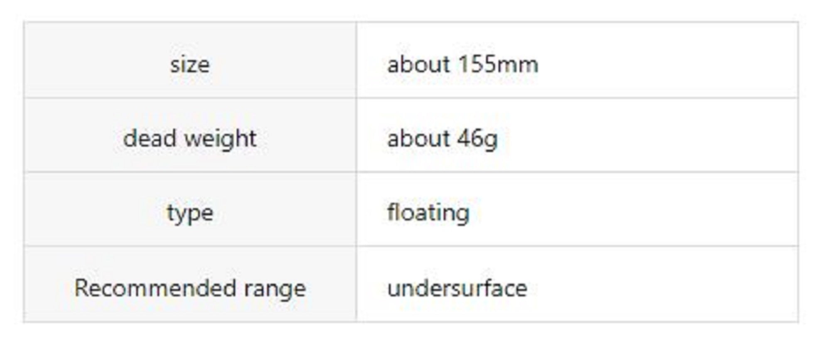
Task: Click empty space right of "about 46g"
Action: [644, 138]
